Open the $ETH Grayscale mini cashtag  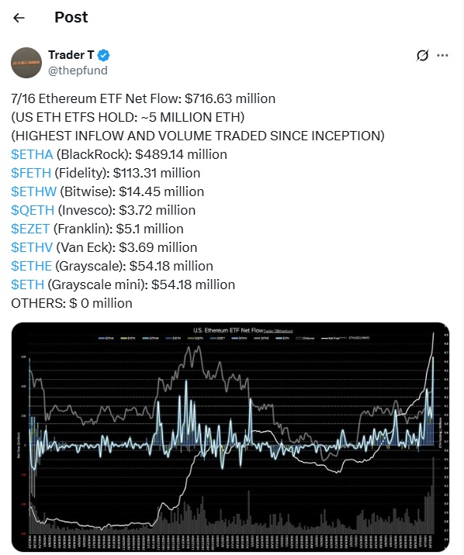tap(28, 284)
